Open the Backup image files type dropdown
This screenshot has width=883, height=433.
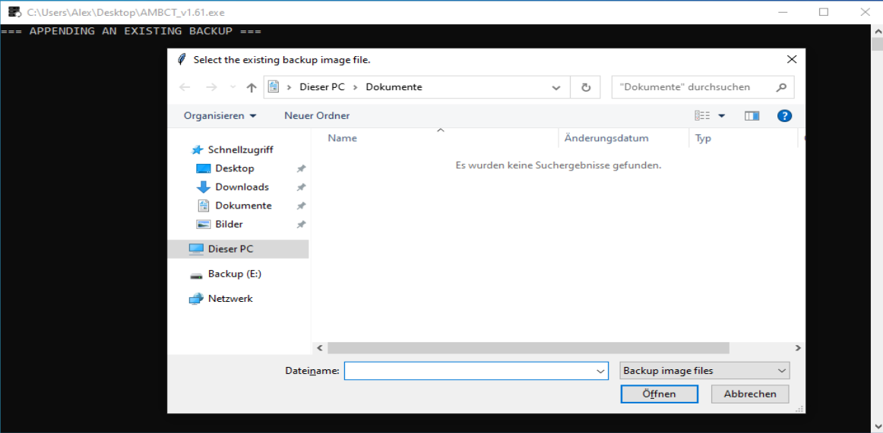click(x=704, y=371)
